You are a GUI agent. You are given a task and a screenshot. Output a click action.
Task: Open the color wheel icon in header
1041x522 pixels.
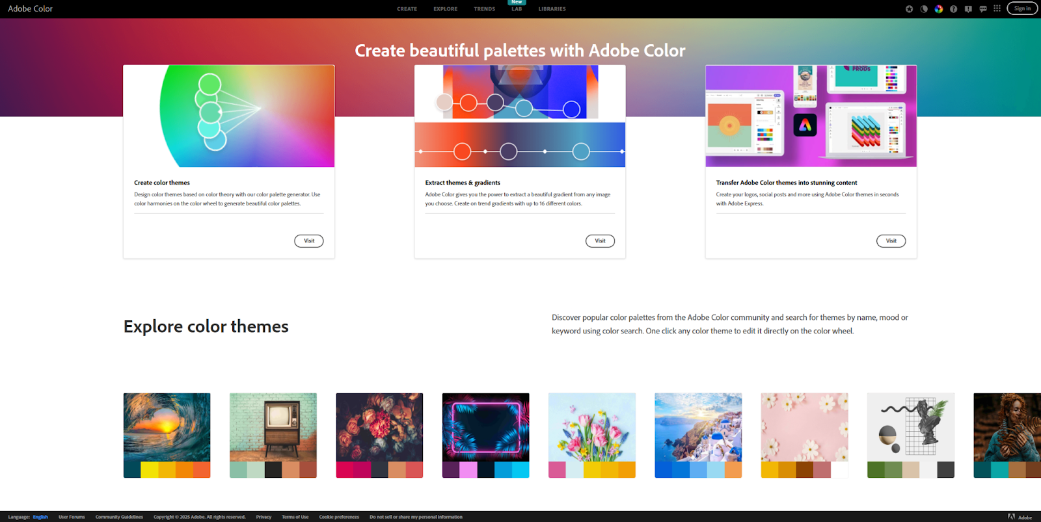pos(939,9)
